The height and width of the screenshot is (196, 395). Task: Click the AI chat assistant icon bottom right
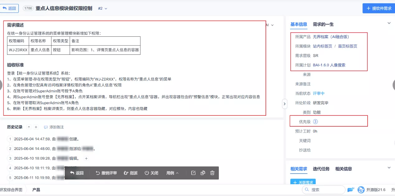[x=351, y=189]
